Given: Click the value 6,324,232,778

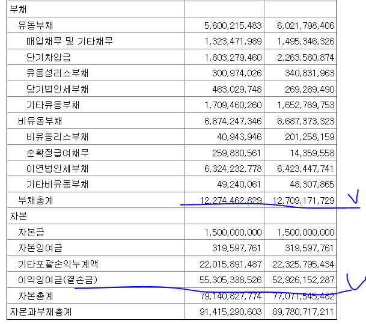Looking at the screenshot, I should (233, 168).
